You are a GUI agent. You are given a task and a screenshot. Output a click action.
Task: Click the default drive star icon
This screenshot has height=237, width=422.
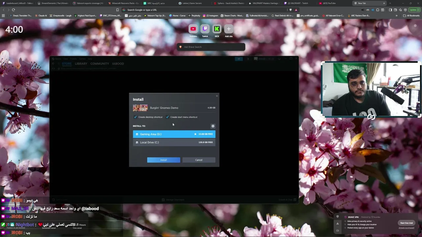pyautogui.click(x=195, y=134)
